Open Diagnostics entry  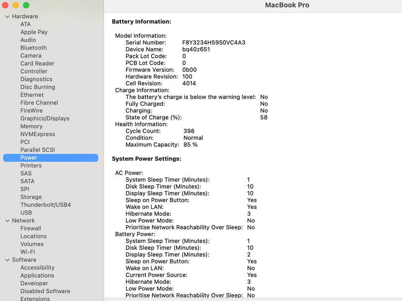click(x=36, y=79)
